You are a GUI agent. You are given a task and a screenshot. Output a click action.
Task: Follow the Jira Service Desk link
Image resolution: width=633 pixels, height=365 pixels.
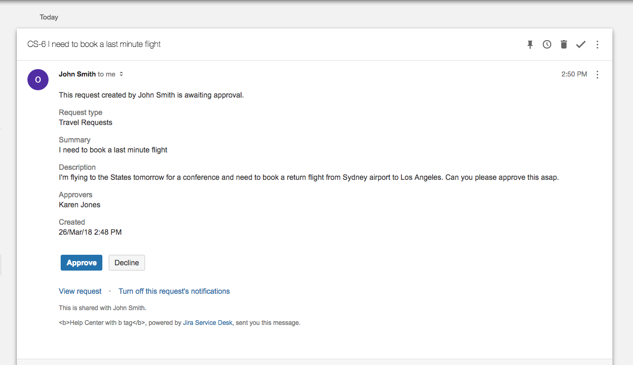(207, 322)
